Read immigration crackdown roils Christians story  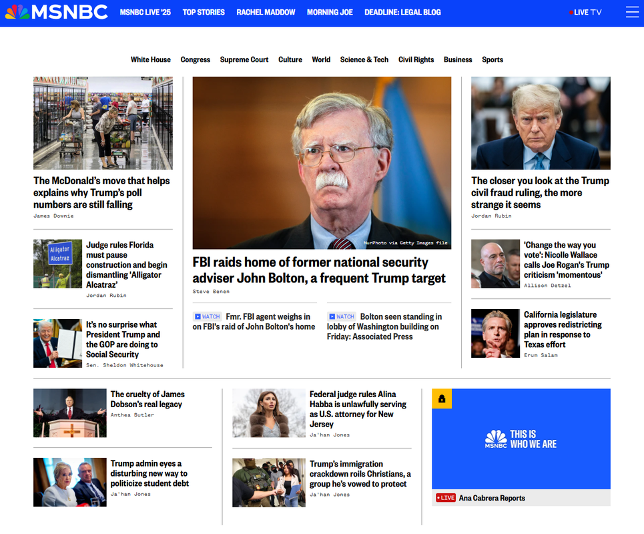[360, 474]
